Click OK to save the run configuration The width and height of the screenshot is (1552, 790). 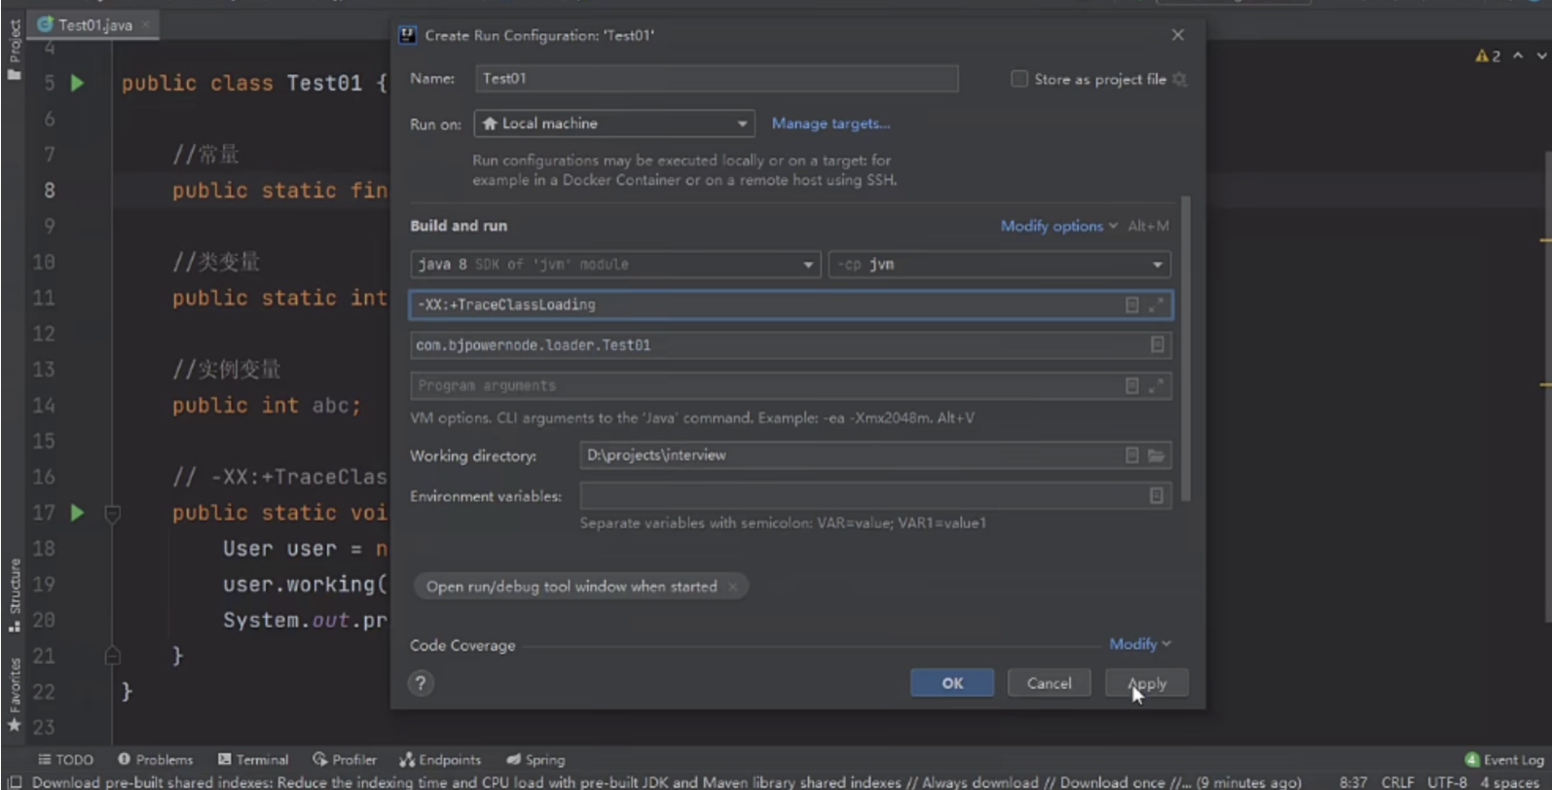tap(952, 683)
